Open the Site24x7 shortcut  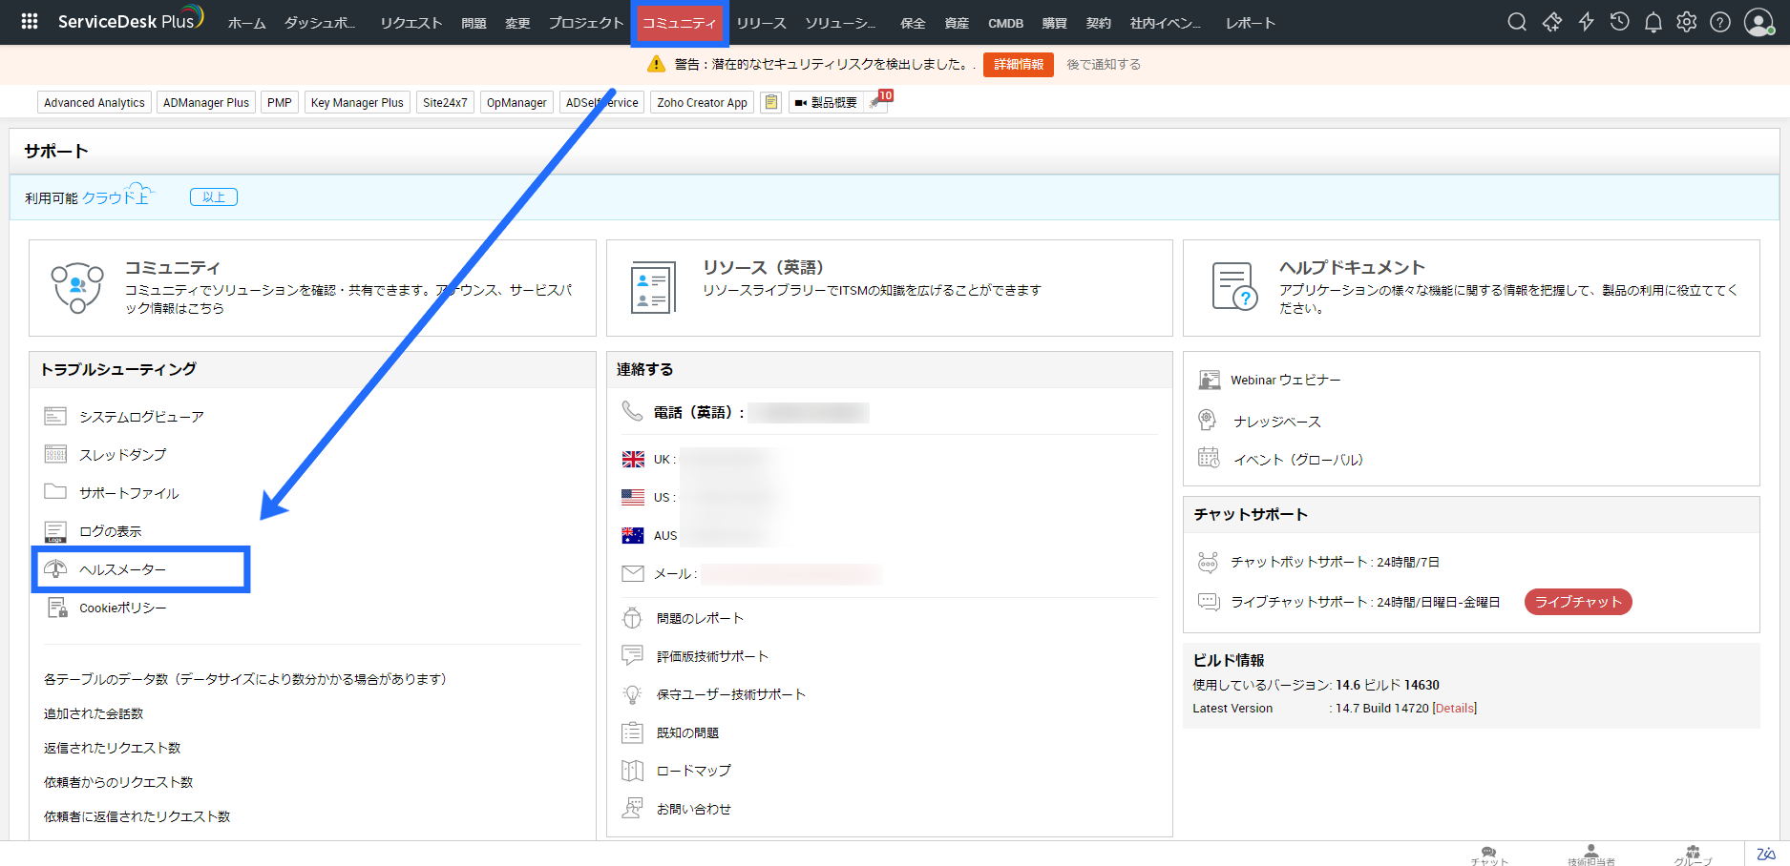click(445, 102)
